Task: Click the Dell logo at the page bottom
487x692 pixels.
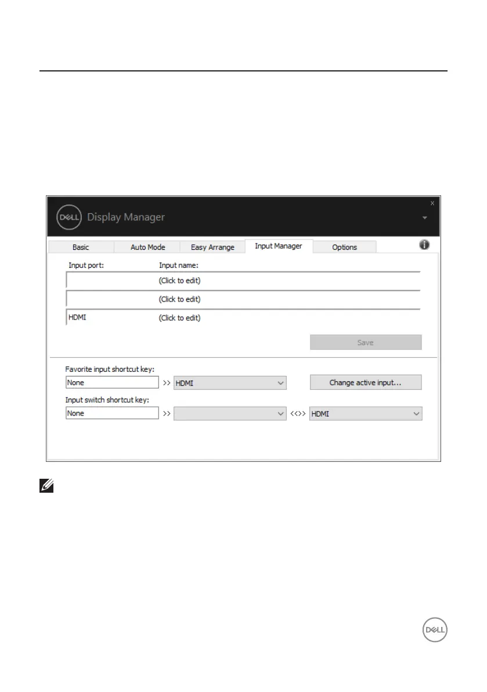Action: (435, 630)
